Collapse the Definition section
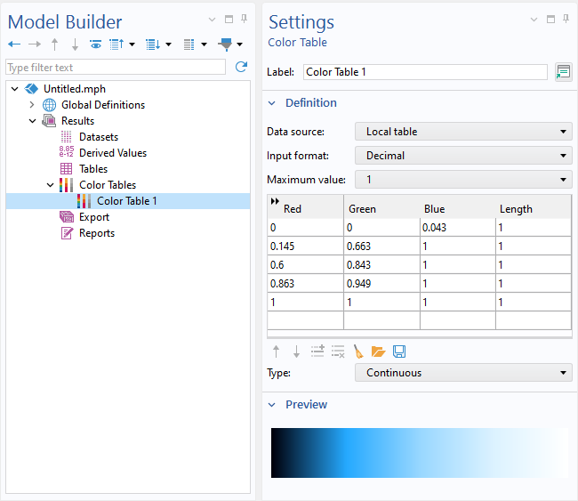Viewport: 578px width, 501px height. [272, 103]
